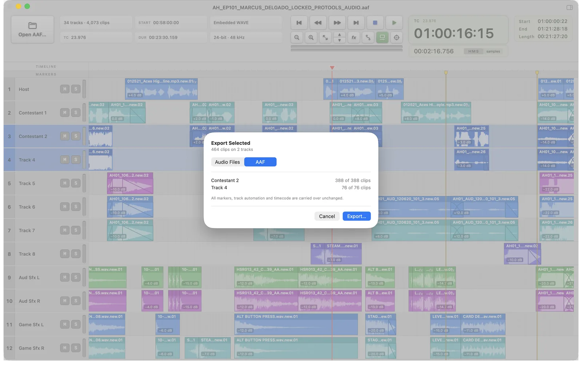Mute the Host track

[65, 89]
